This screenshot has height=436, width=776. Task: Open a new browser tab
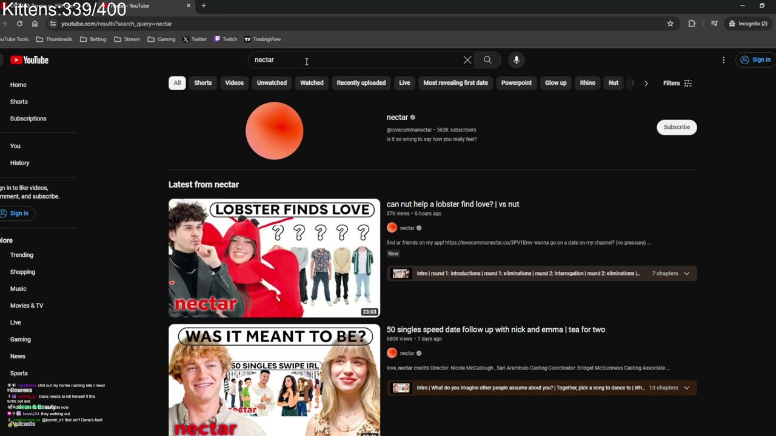pyautogui.click(x=204, y=5)
